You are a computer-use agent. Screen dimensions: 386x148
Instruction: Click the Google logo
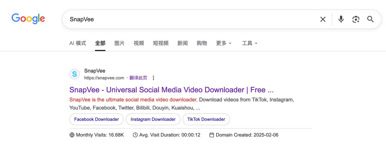pyautogui.click(x=28, y=19)
